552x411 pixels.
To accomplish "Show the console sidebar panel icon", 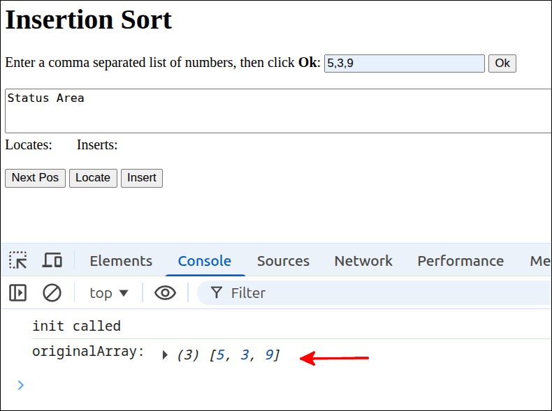I will [18, 293].
